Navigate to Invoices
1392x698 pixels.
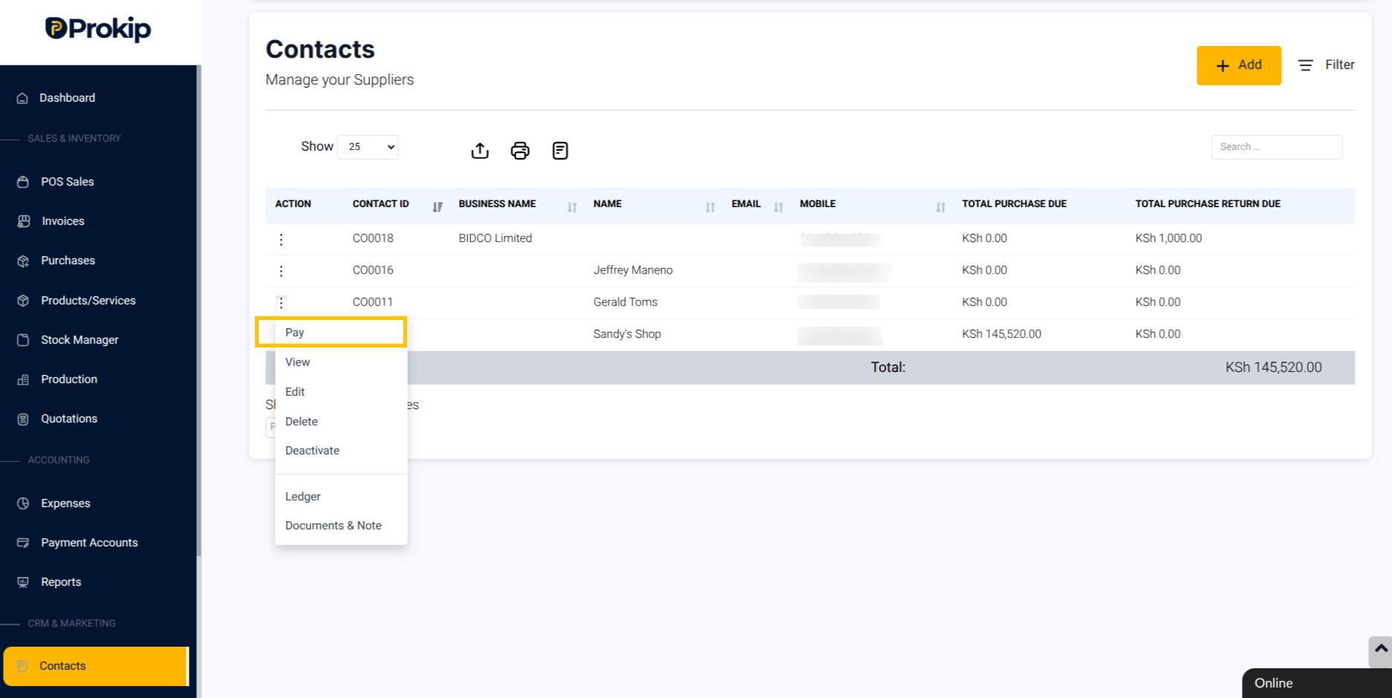coord(63,221)
